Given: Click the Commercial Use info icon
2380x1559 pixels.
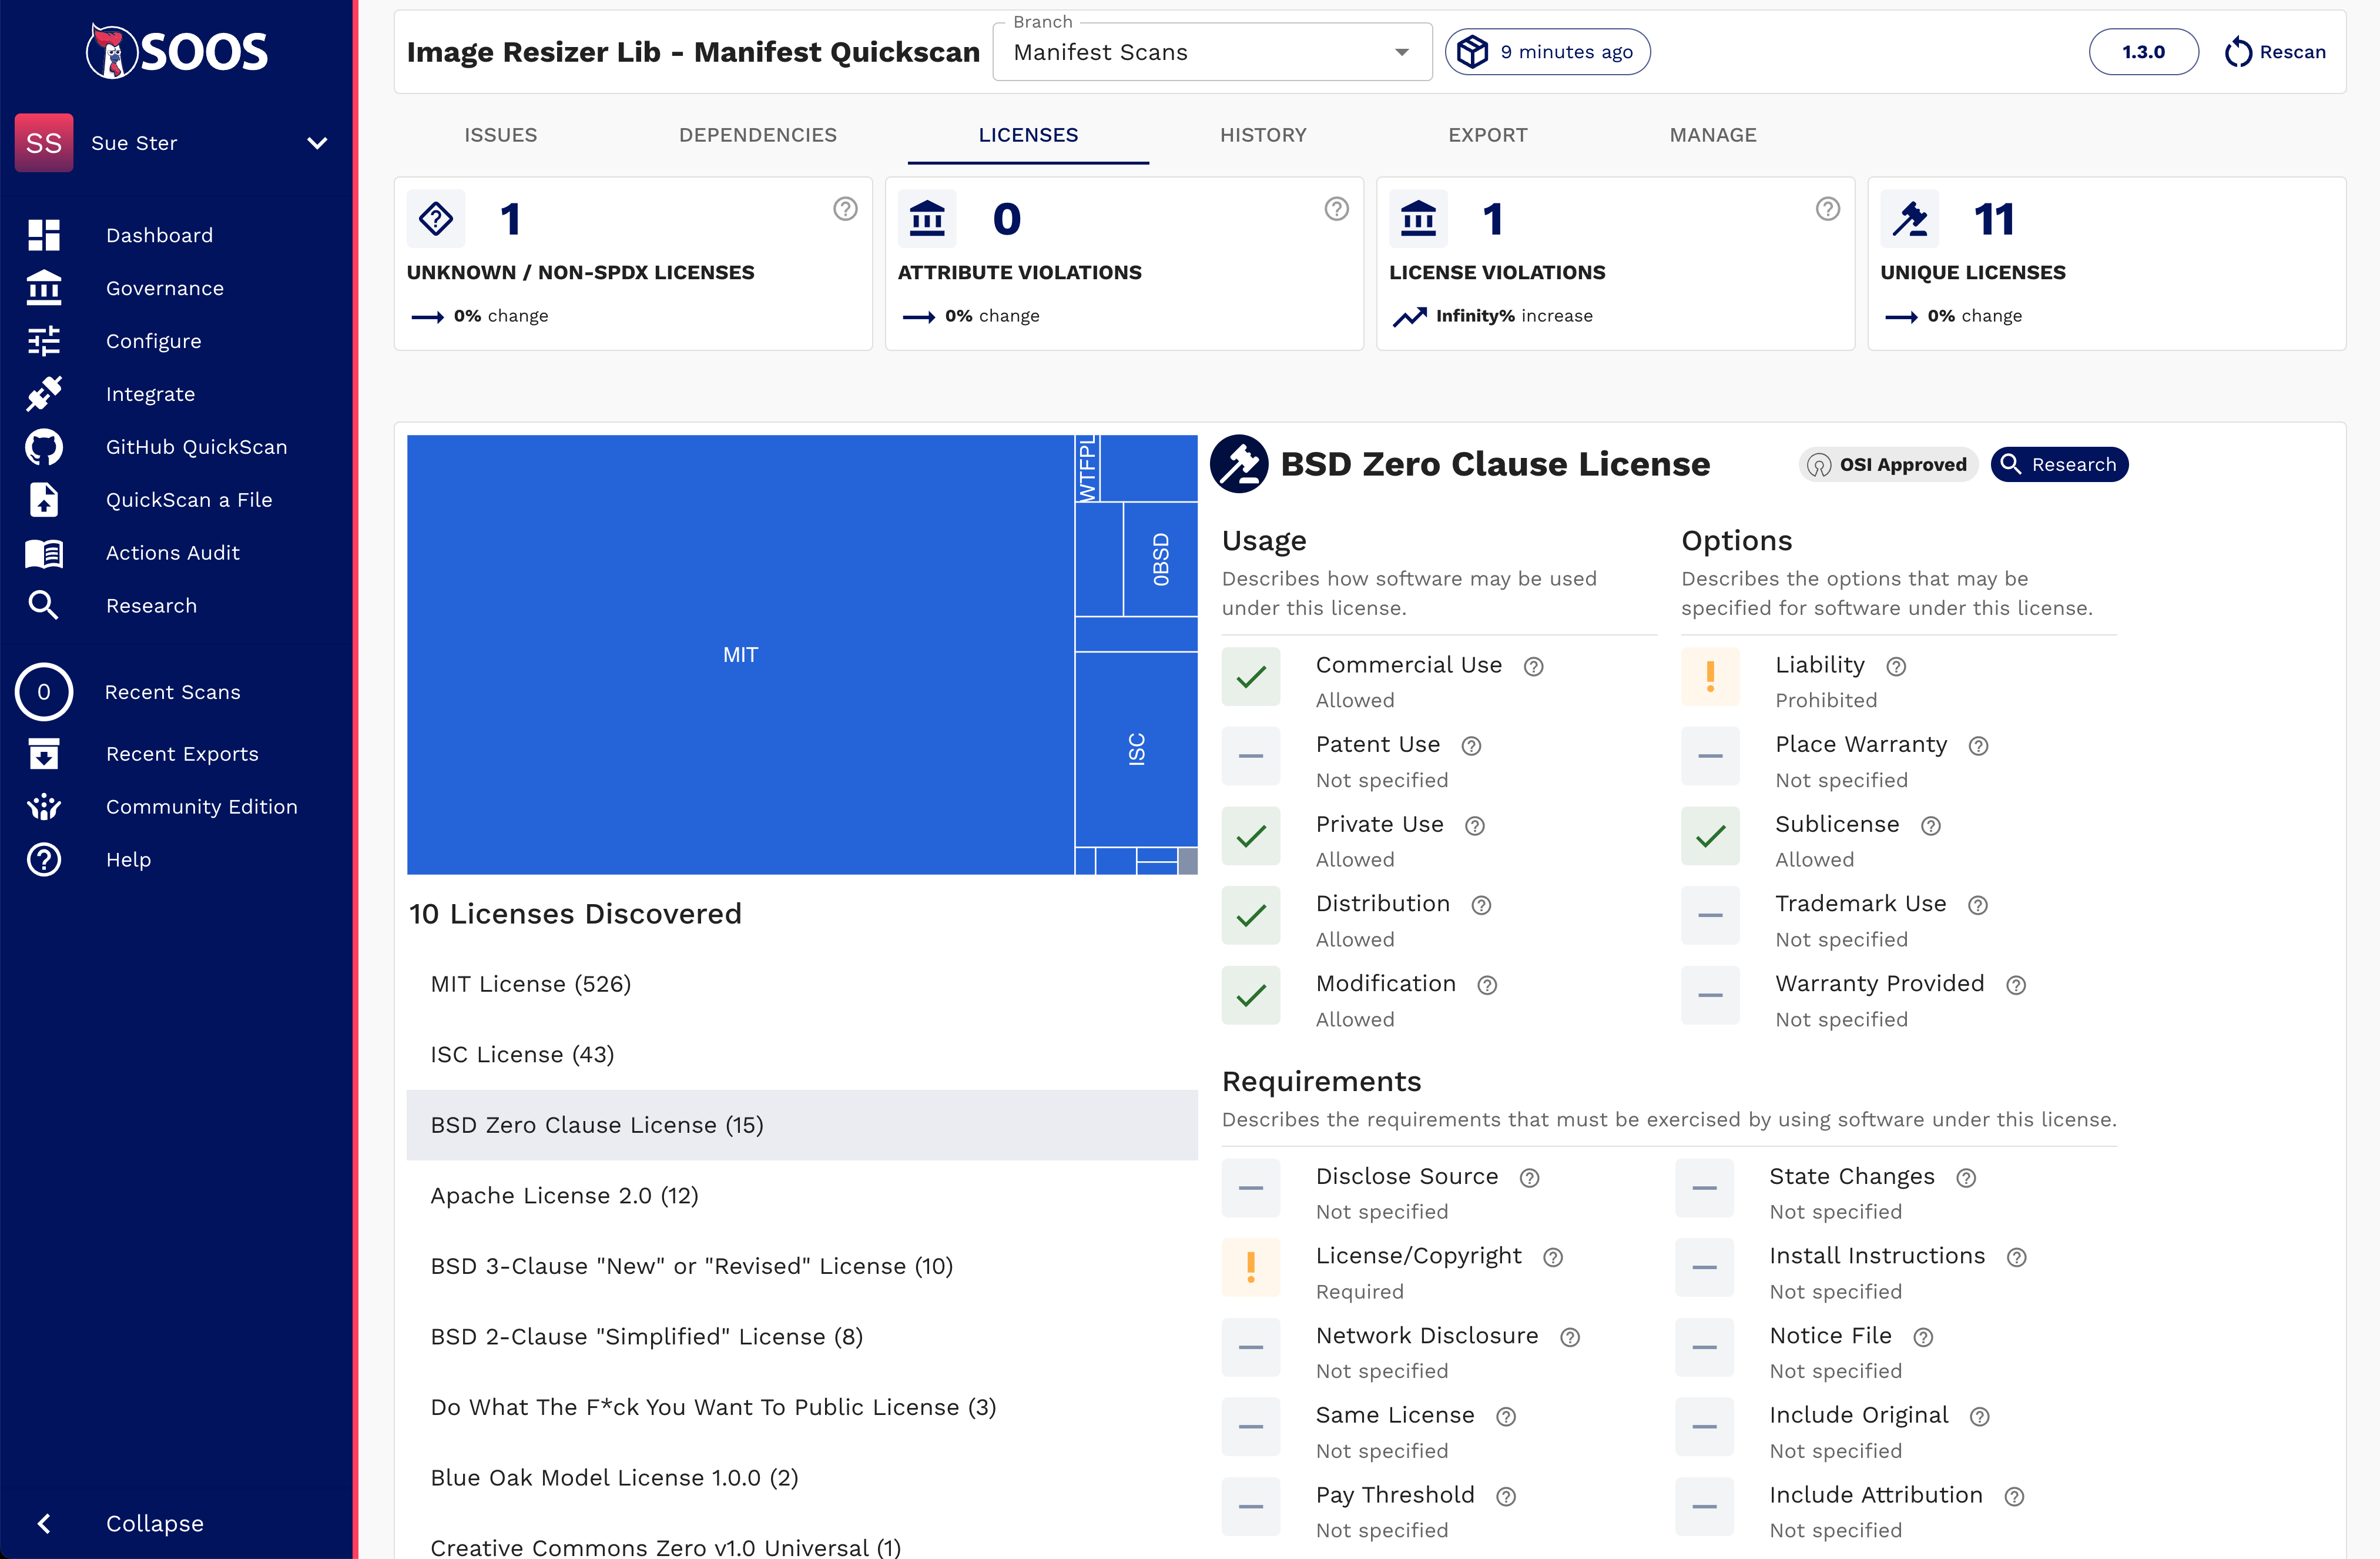Looking at the screenshot, I should (1533, 667).
